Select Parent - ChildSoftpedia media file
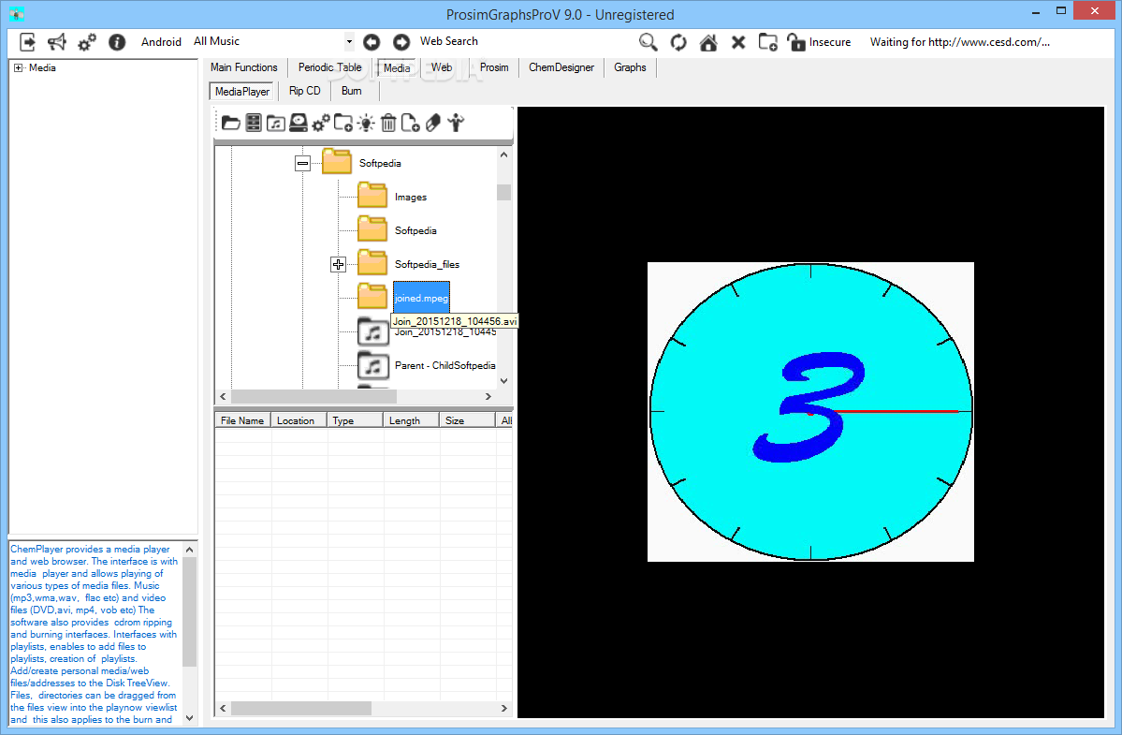Image resolution: width=1122 pixels, height=735 pixels. coord(445,365)
